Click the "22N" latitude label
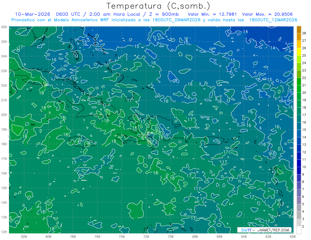 coord(4,85)
